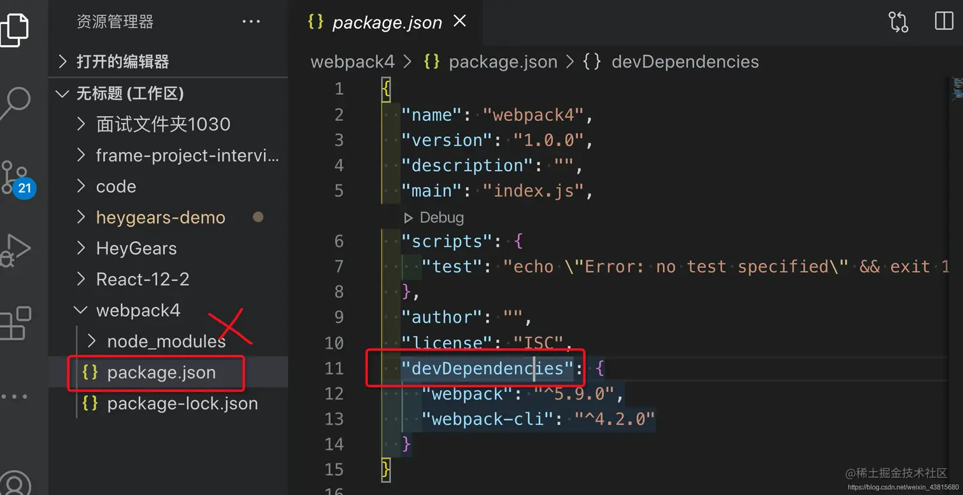Expand the 面试文件夹1030 folder

168,124
